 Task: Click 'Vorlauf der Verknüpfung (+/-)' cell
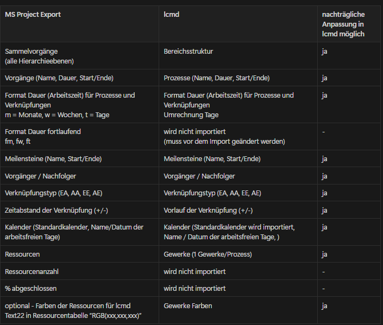(238, 210)
